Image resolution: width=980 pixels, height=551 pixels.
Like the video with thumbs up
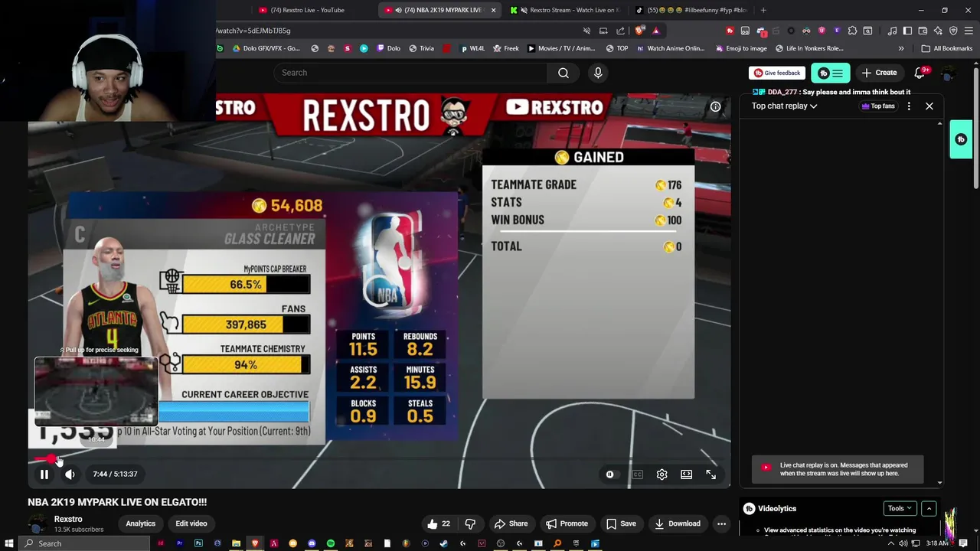(x=439, y=523)
